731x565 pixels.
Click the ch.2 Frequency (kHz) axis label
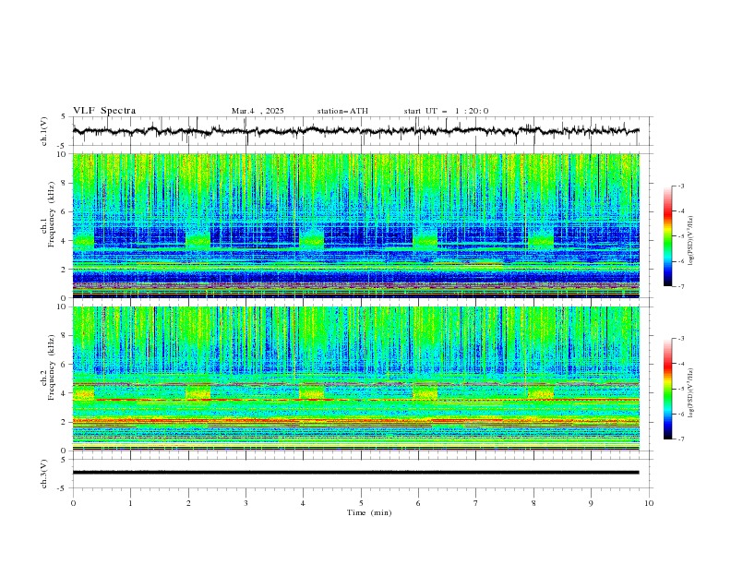(x=48, y=367)
